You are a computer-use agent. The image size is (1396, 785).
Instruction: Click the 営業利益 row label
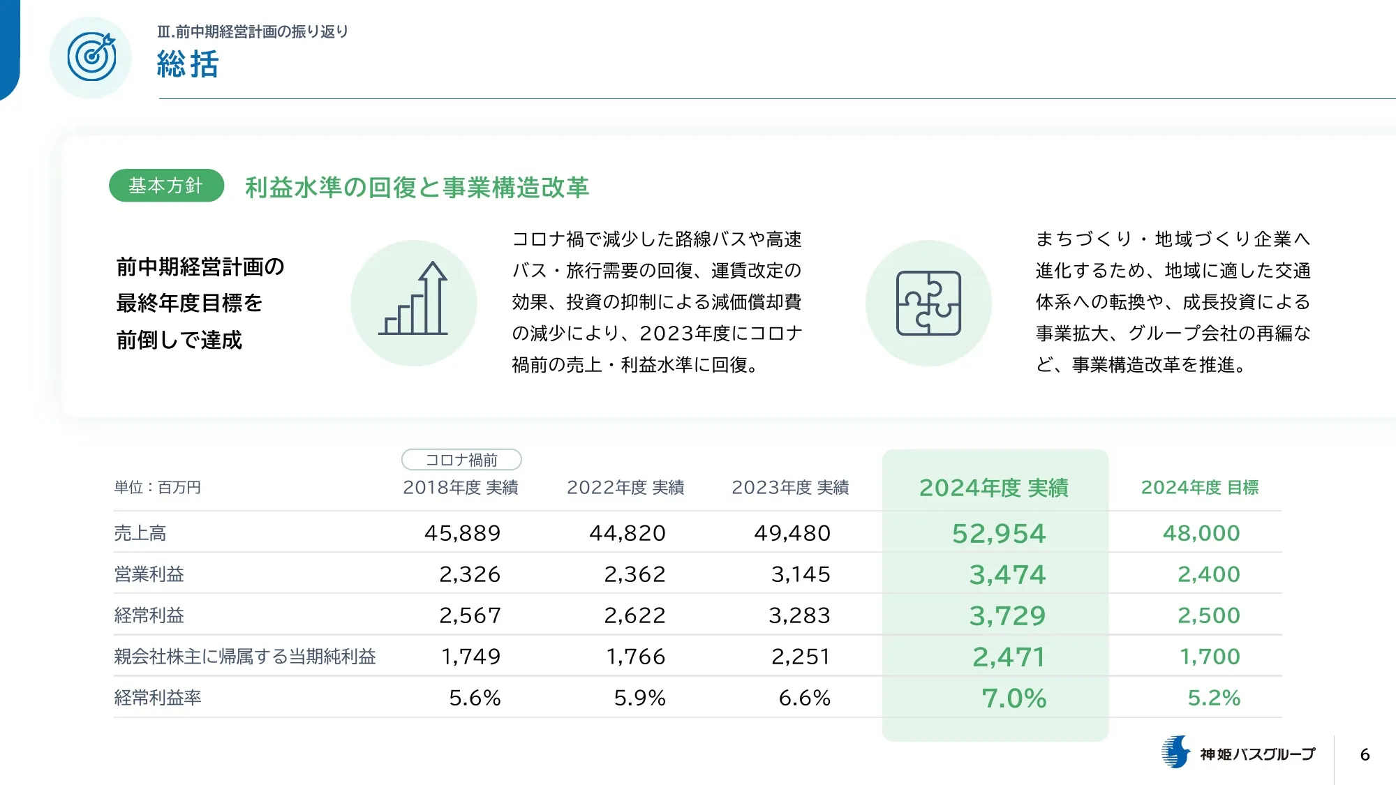(149, 574)
